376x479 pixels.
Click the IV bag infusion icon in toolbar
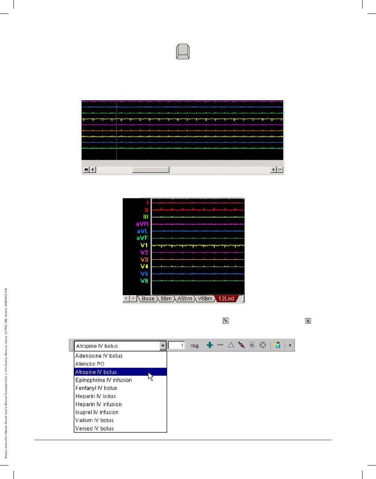point(252,345)
